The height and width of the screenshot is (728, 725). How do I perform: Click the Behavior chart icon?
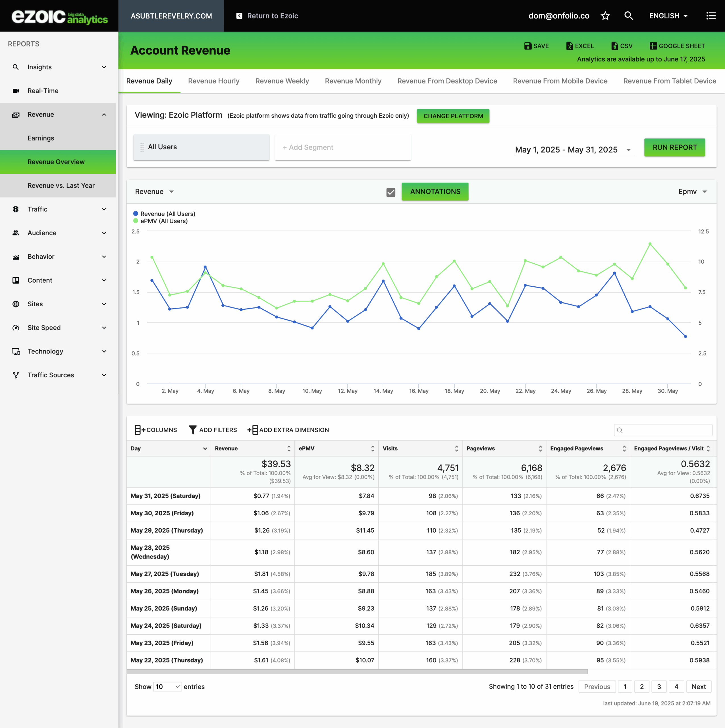point(15,257)
